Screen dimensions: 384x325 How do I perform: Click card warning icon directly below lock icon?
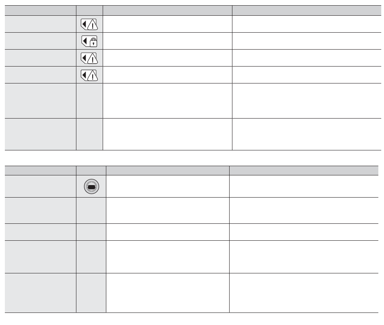pyautogui.click(x=89, y=58)
